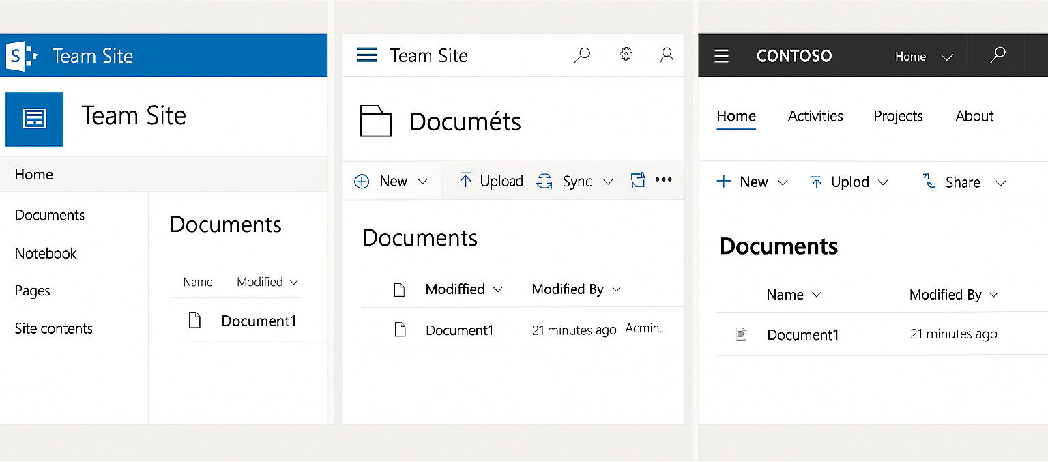Click the blue Team Site tile icon
This screenshot has height=462, width=1048.
tap(34, 119)
